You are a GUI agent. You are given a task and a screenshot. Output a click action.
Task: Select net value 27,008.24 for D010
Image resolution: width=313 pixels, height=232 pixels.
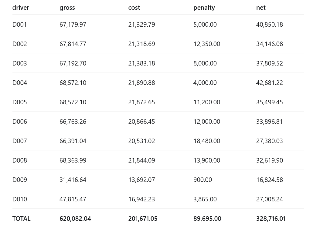coord(270,199)
